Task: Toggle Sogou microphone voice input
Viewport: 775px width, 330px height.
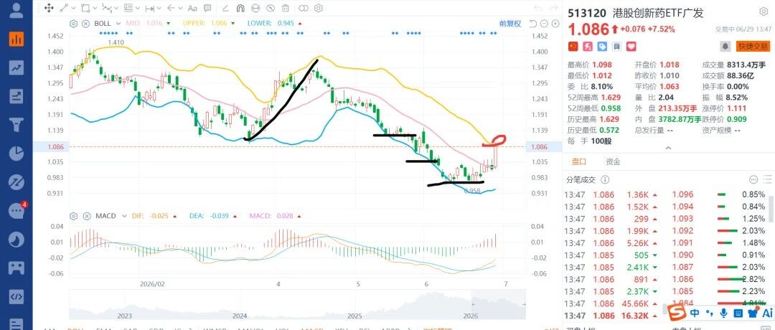Action: [x=724, y=312]
